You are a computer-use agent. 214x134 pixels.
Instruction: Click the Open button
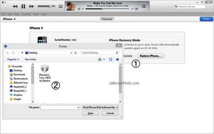coord(91,113)
